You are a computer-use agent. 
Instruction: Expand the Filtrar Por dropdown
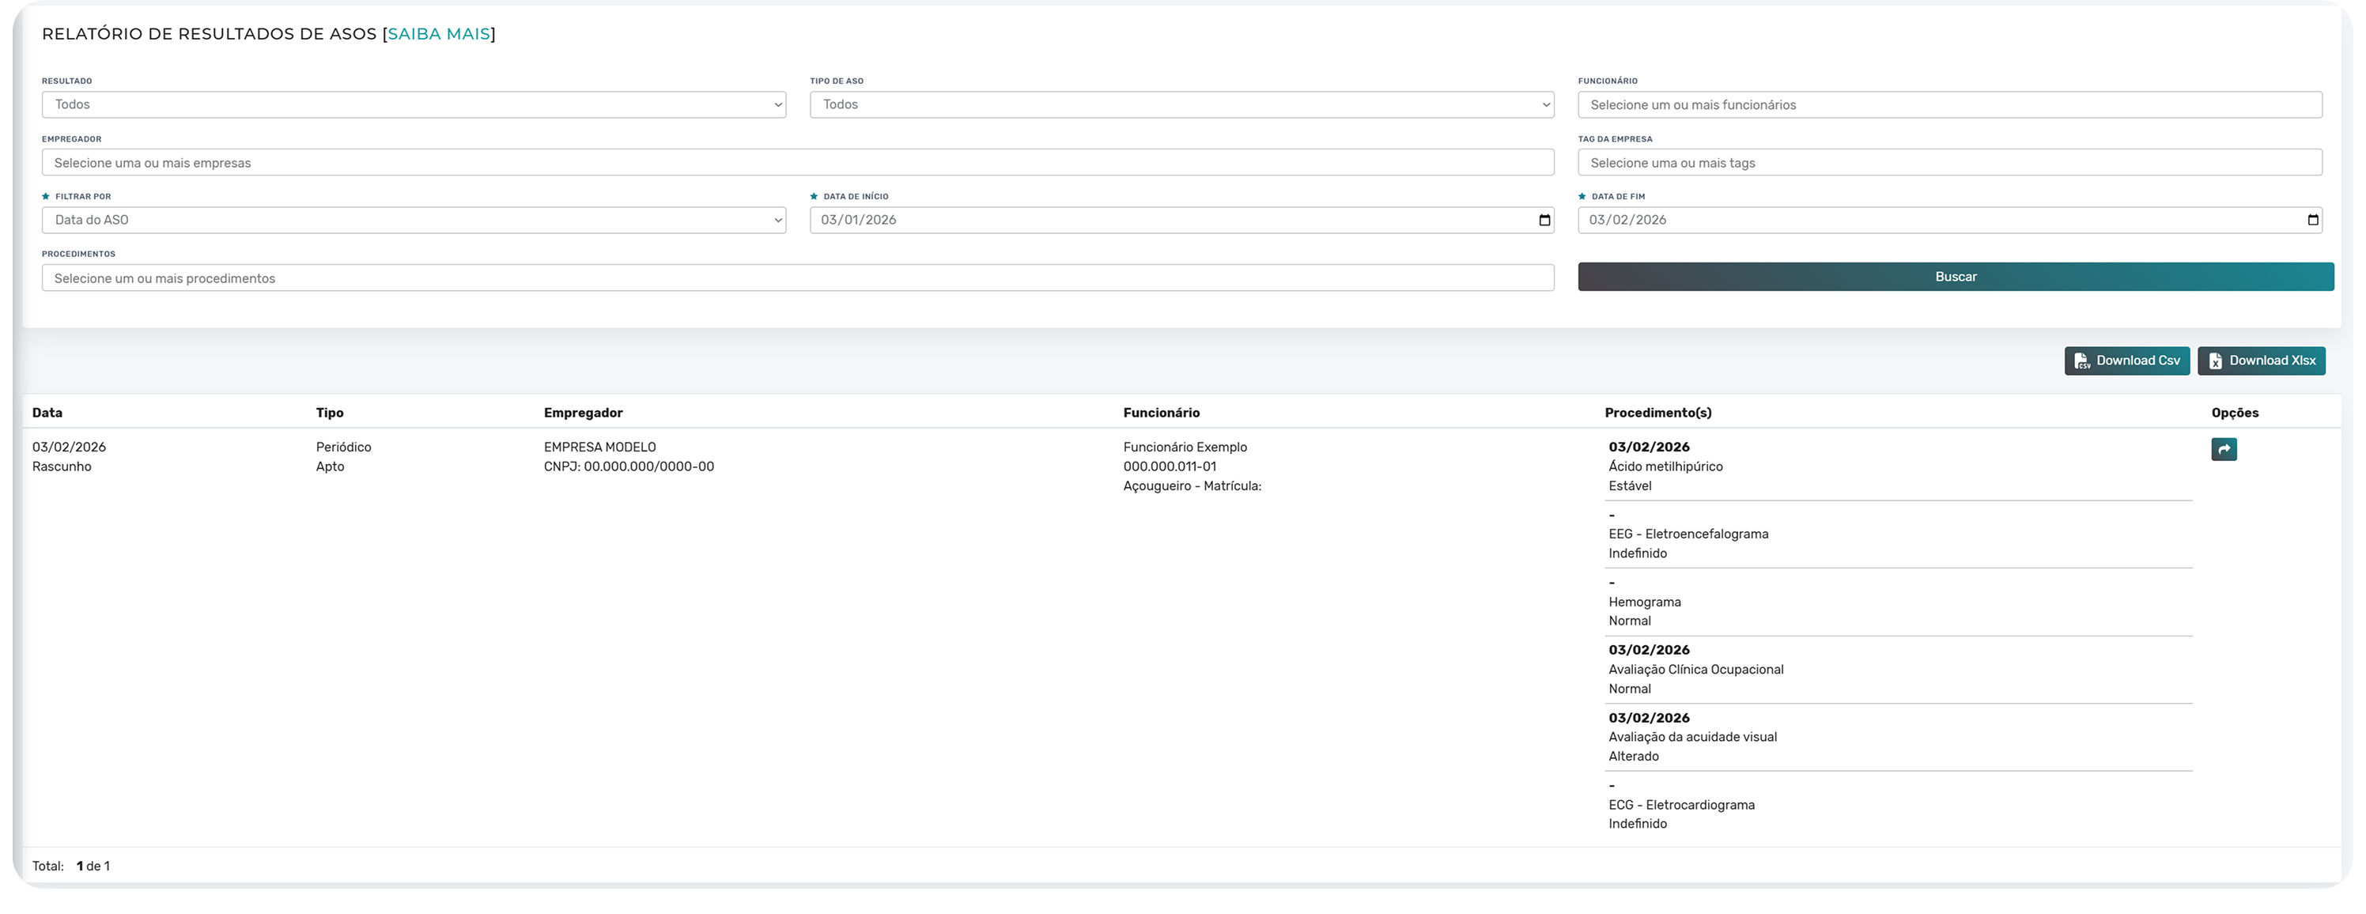point(414,221)
